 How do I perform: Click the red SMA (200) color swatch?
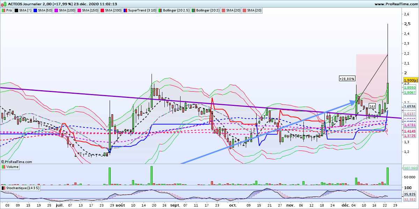tap(102, 10)
